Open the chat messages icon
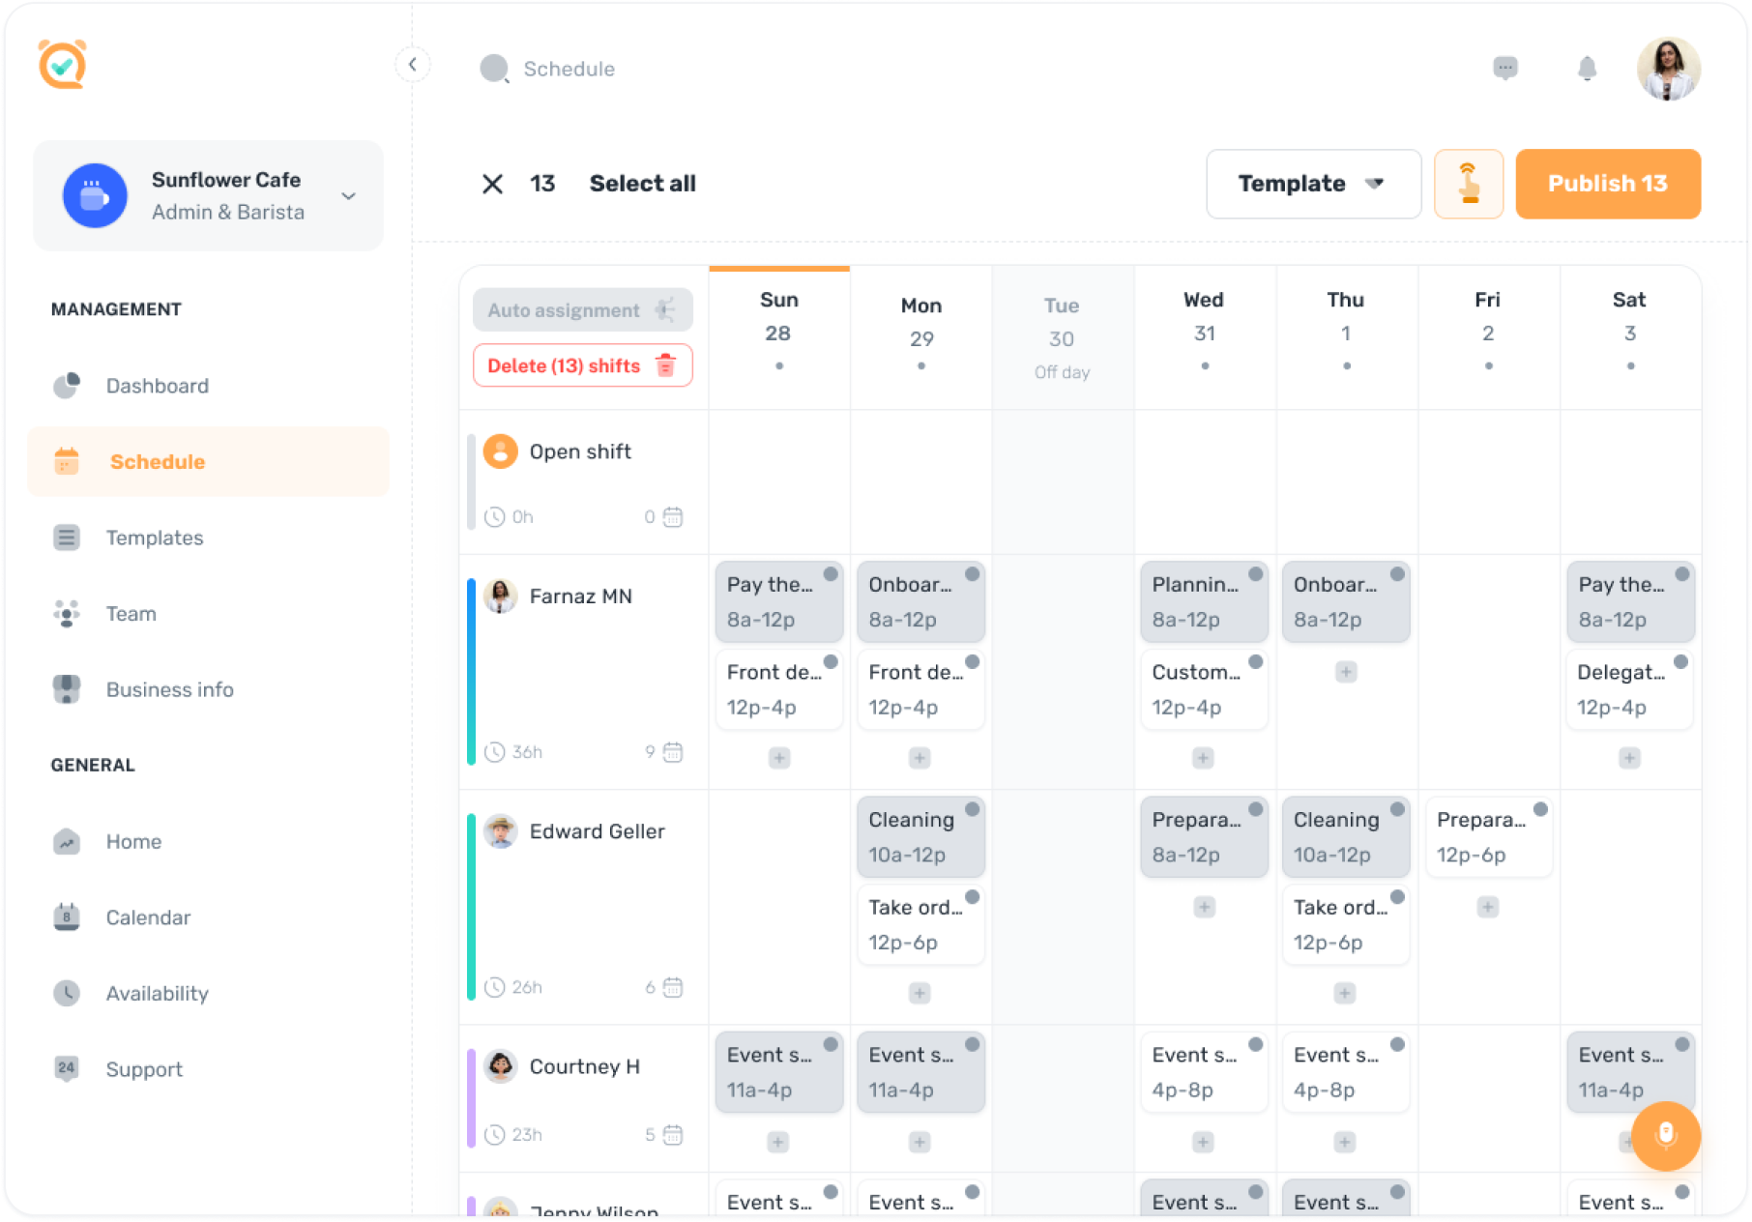The height and width of the screenshot is (1222, 1752). click(x=1504, y=68)
